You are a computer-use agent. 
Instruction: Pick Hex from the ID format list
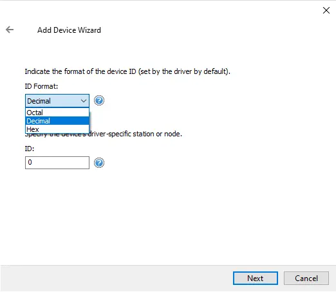tap(57, 129)
